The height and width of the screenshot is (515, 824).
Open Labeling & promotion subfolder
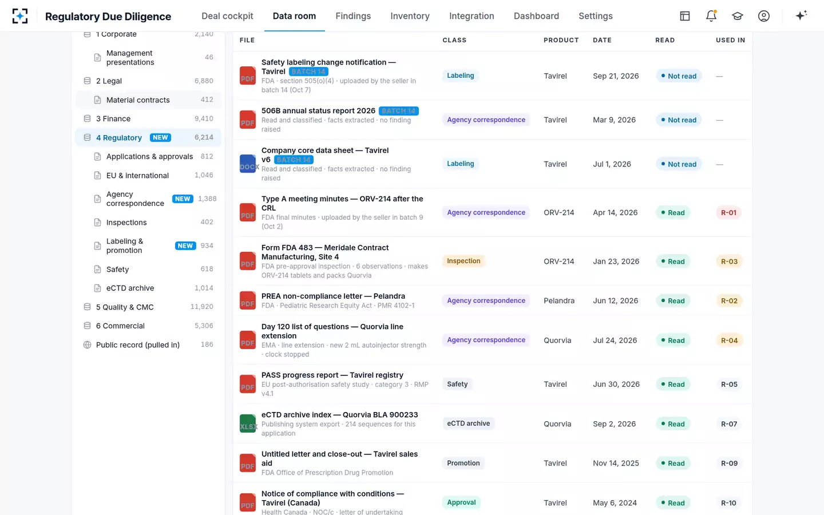pyautogui.click(x=148, y=246)
